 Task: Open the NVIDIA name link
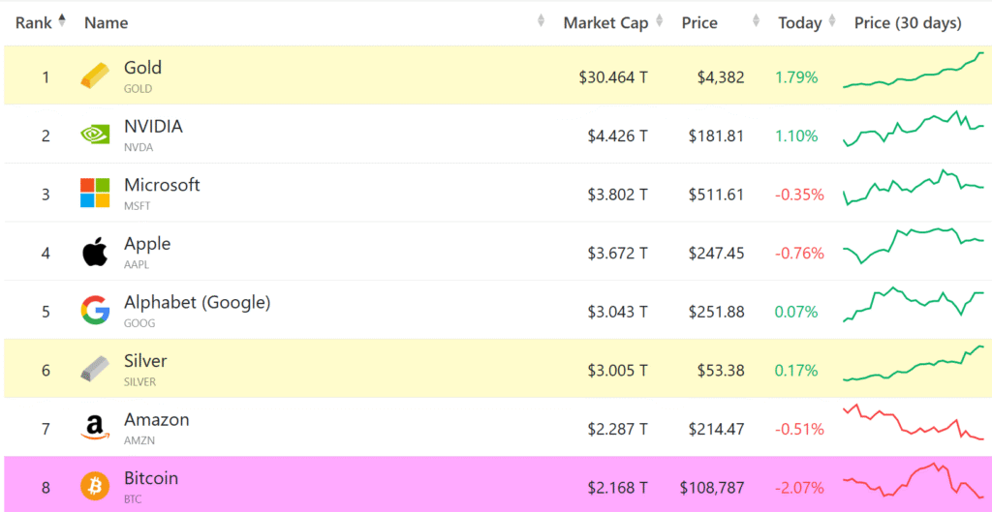coord(153,127)
